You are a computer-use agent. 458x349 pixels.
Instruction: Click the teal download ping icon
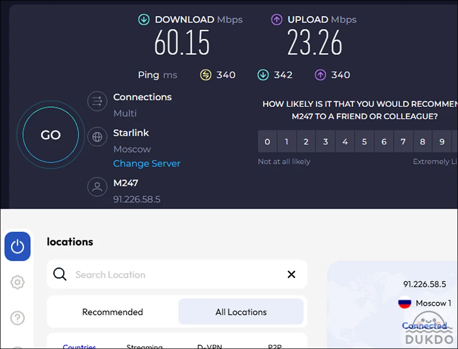tap(263, 75)
